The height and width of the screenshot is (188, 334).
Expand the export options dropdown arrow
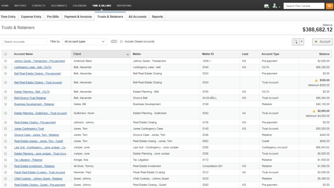(302, 42)
